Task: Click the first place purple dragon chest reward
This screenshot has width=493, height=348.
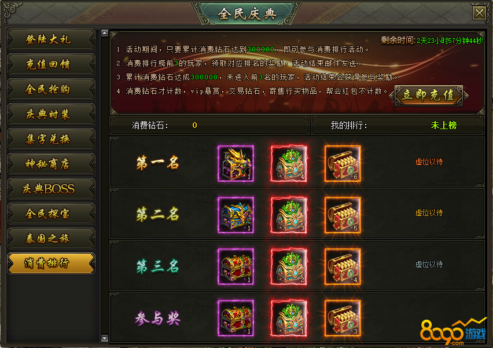Action: pos(236,164)
